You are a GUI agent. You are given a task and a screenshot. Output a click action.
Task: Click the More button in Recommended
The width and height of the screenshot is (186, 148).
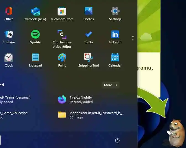click(110, 85)
